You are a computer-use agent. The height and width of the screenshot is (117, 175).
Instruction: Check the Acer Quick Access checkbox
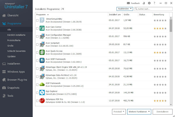[37, 52]
